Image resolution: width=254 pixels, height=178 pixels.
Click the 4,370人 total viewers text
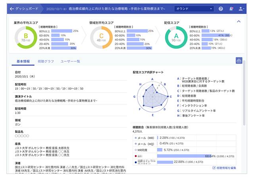137,131
